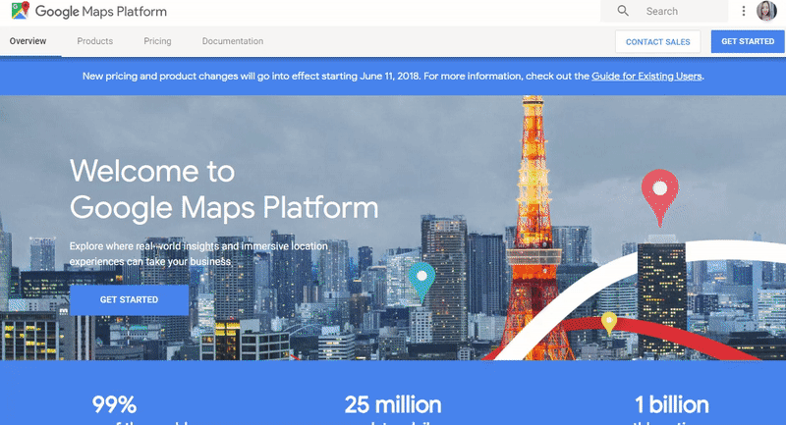Open the three-dot more options menu
Screen dimensions: 786x425
[x=744, y=12]
